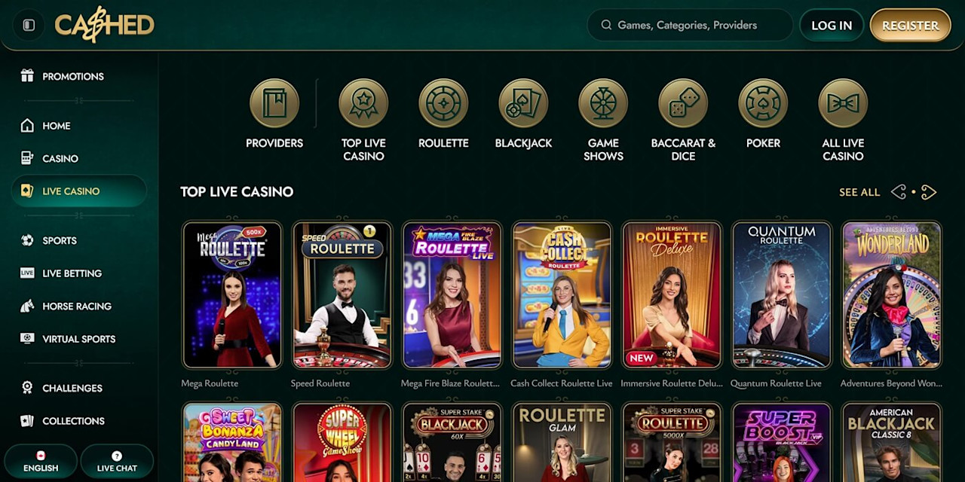Select the All Live Casino bow-tie icon

pyautogui.click(x=843, y=103)
